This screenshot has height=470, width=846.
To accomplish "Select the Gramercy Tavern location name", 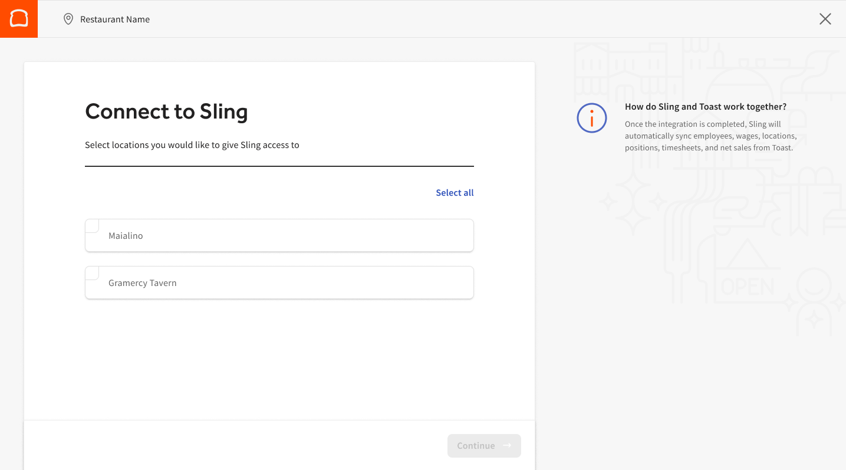I will [x=142, y=283].
